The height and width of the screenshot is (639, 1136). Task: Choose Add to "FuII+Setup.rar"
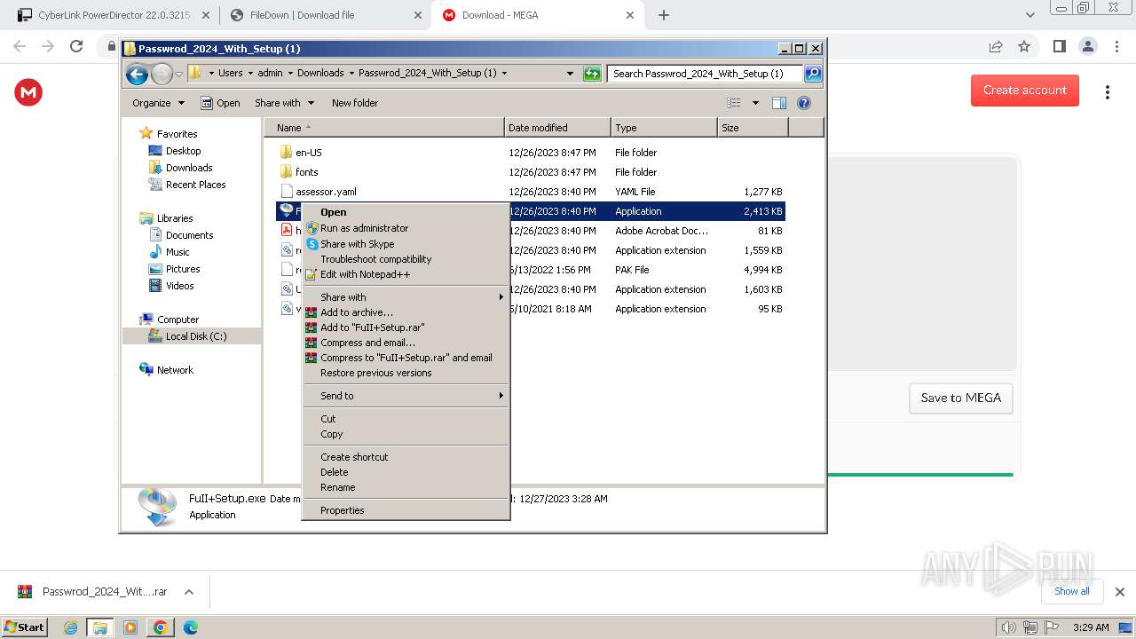(406, 327)
